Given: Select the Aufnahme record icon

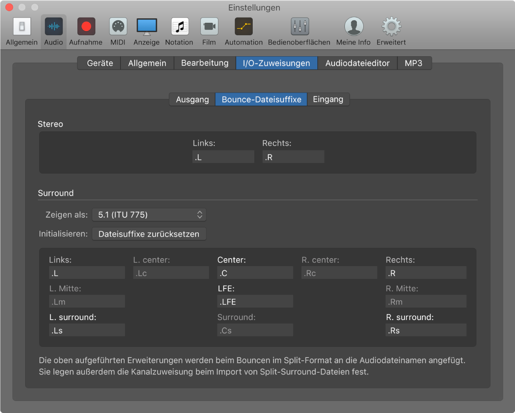Looking at the screenshot, I should 86,27.
